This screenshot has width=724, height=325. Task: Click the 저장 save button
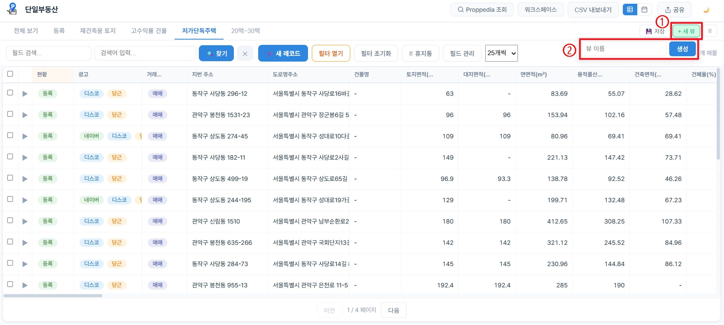(655, 31)
